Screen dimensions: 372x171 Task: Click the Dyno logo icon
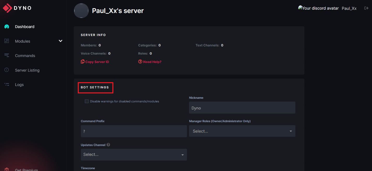pos(8,8)
